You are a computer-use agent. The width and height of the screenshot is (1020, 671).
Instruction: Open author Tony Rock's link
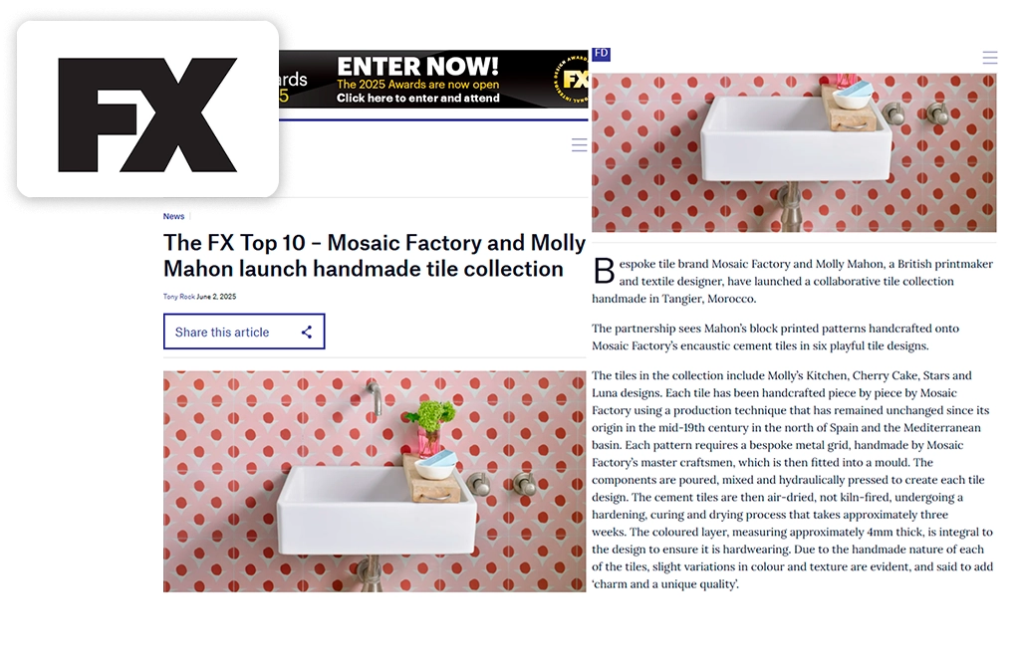(179, 297)
